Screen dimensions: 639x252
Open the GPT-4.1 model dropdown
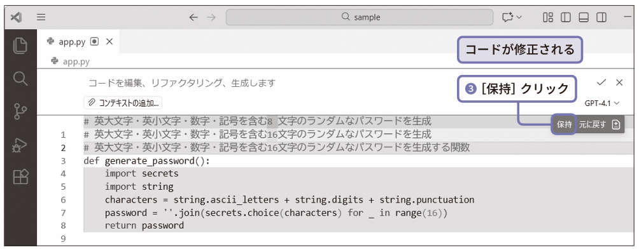pos(602,103)
